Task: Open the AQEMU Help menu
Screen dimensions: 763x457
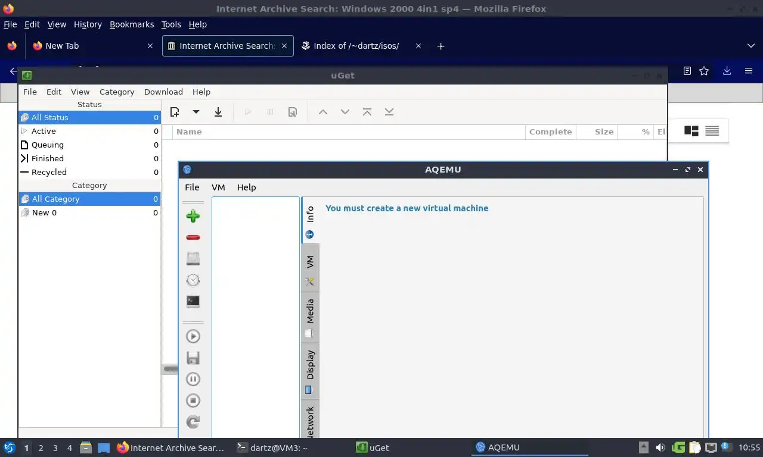Action: 246,187
